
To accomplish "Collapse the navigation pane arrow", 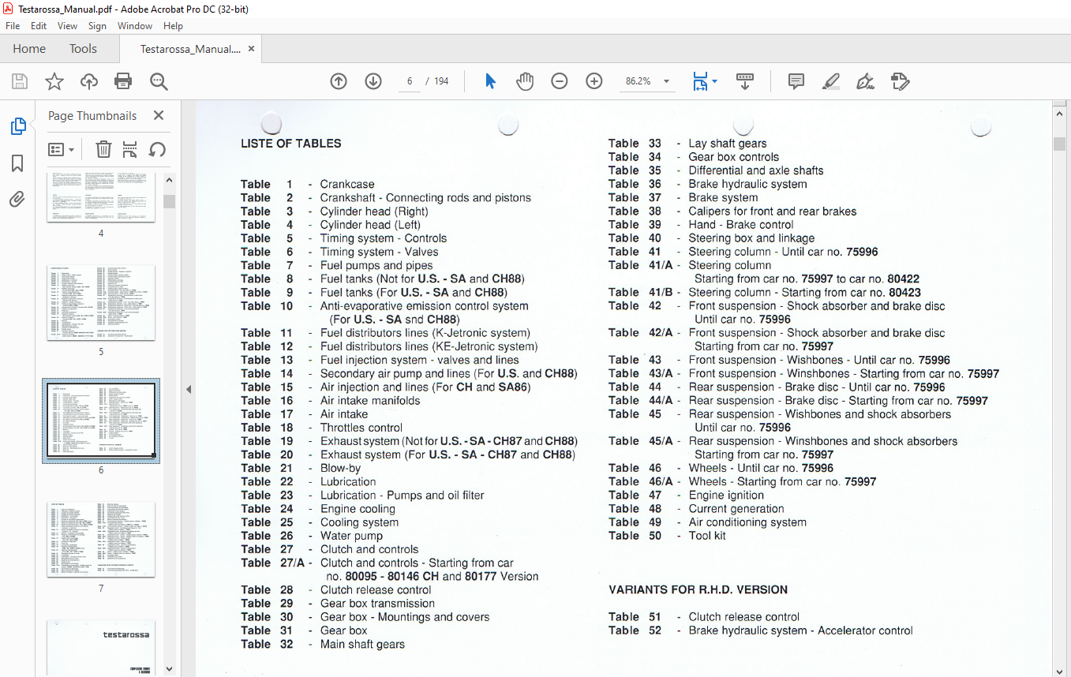I will pyautogui.click(x=188, y=389).
